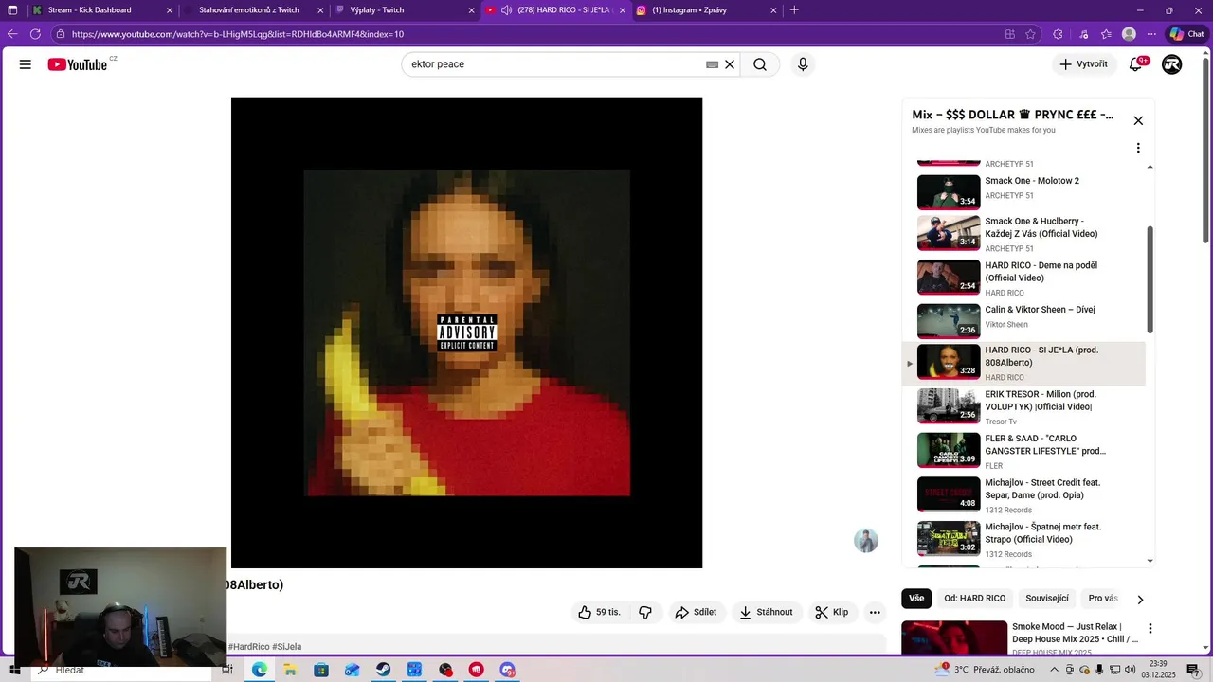Open Edge split screen icon
The height and width of the screenshot is (682, 1213).
tap(1010, 34)
